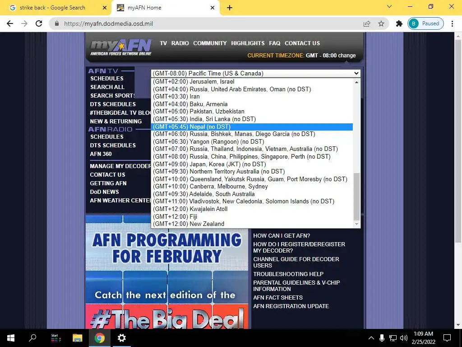Viewport: 462px width, 347px height.
Task: Select Pakistan, Uzbekistan timezone
Action: 252,112
